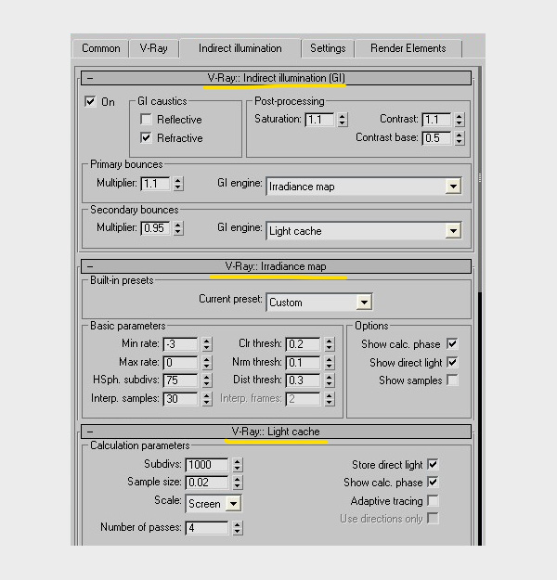The image size is (557, 580).
Task: Disable the GI On checkbox
Action: click(x=91, y=102)
